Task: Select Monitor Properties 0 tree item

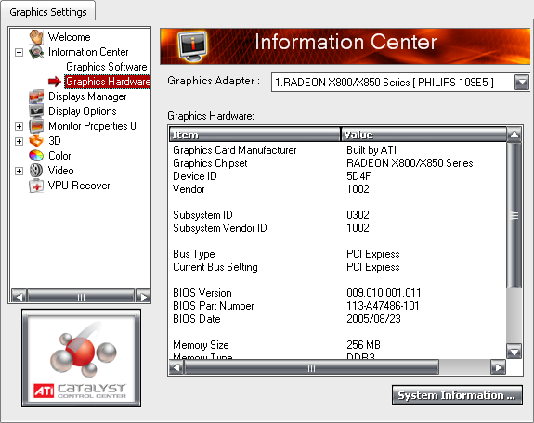Action: click(92, 126)
